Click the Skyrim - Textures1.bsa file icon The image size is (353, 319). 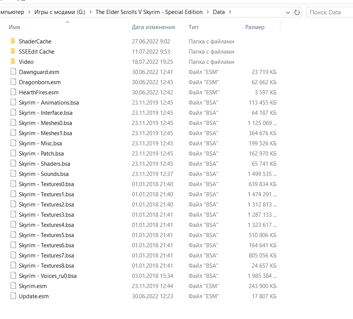point(13,194)
